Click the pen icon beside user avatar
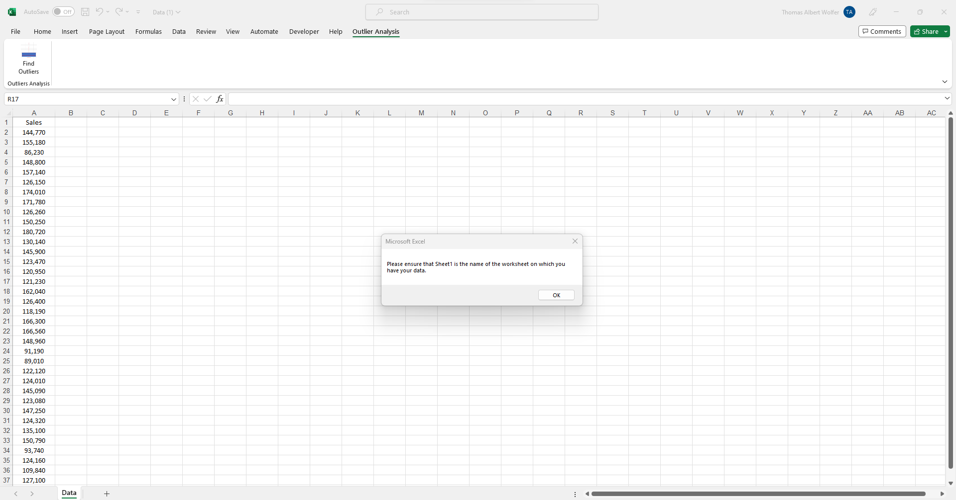 coord(873,12)
